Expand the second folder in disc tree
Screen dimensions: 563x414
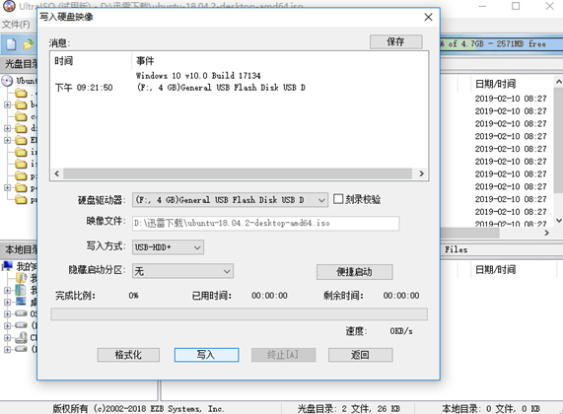[x=7, y=104]
